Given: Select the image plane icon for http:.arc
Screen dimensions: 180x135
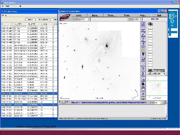Looking at the screenshot, I should [150, 73].
